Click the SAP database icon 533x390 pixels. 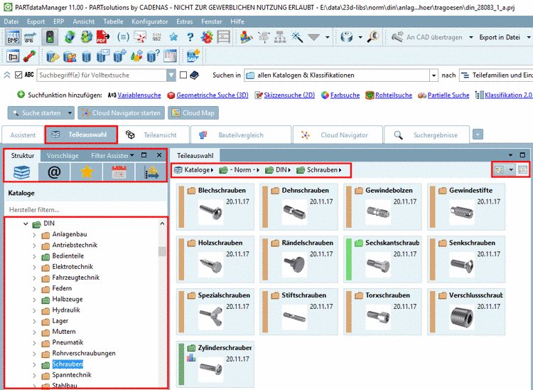coord(193,56)
